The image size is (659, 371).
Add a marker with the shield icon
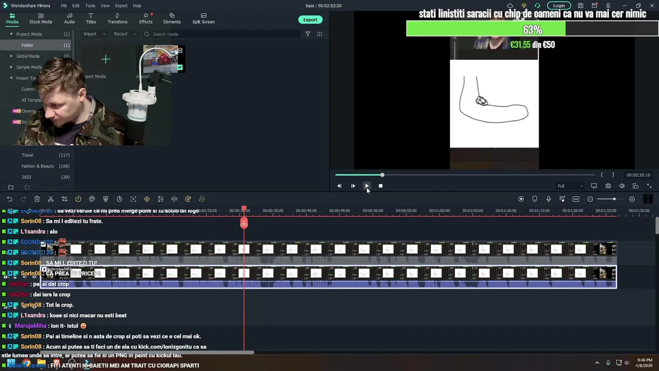[534, 199]
